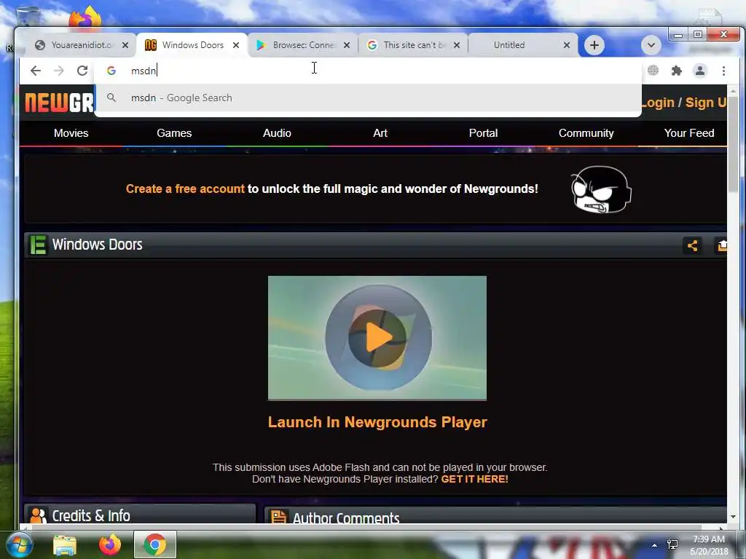
Task: Click the address bar containing msdn
Action: tap(369, 71)
